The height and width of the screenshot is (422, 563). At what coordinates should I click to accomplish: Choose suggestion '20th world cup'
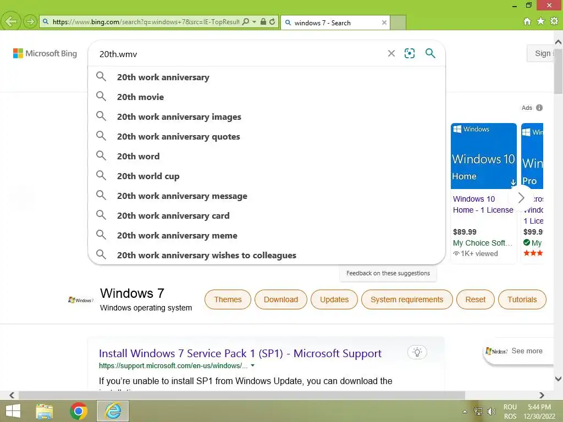point(267,176)
